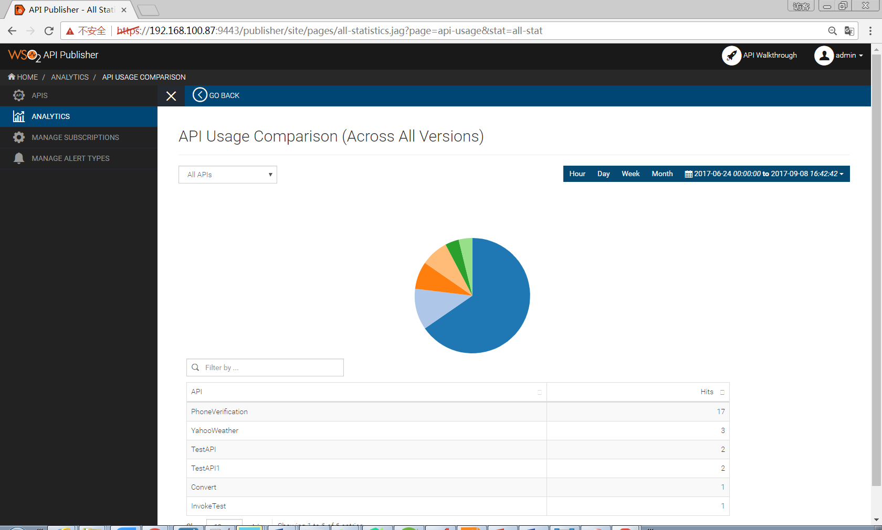
Task: Click the Filter by search field
Action: coord(265,367)
